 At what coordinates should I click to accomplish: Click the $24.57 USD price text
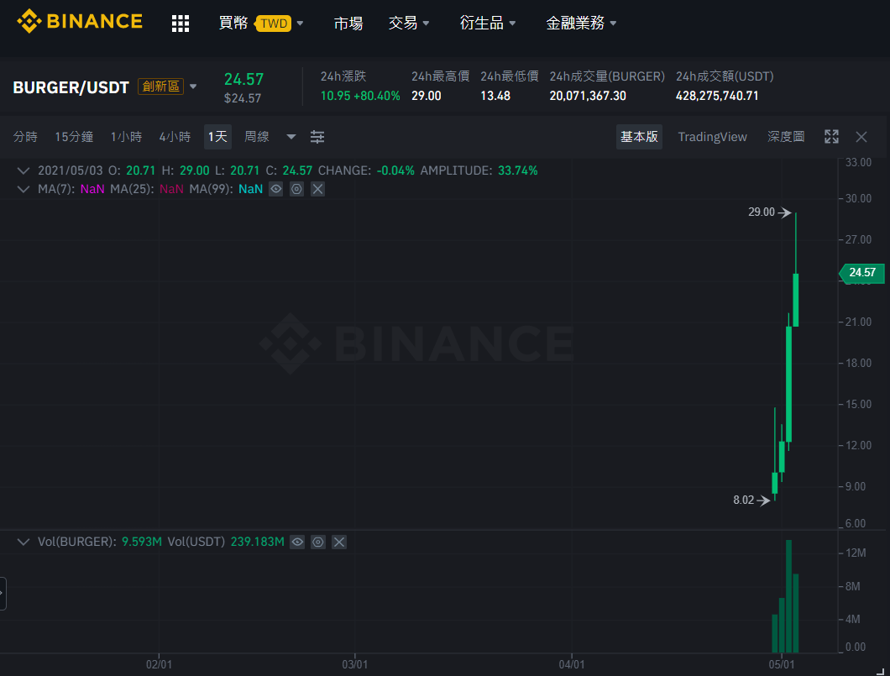tap(243, 98)
